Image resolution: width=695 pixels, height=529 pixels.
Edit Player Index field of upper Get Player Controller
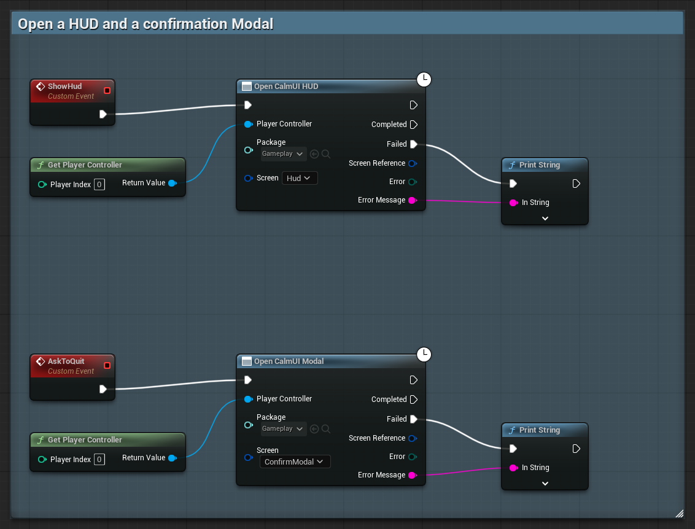click(99, 185)
